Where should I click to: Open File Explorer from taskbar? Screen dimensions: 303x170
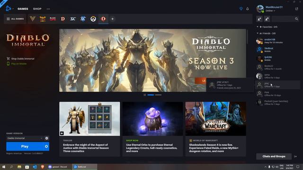point(19,167)
